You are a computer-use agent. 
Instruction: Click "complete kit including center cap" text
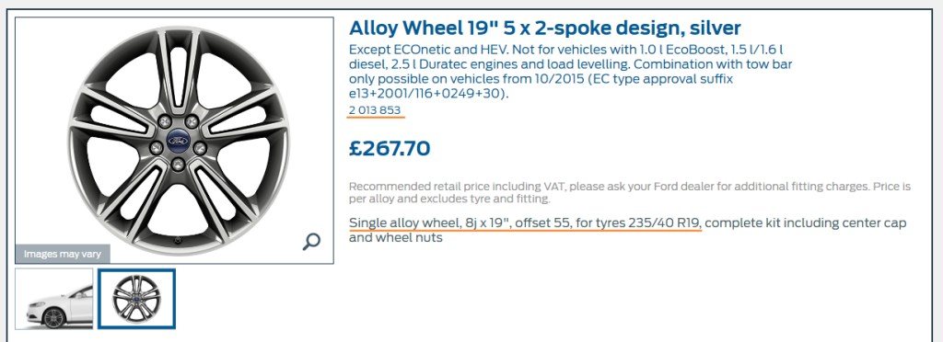click(807, 223)
